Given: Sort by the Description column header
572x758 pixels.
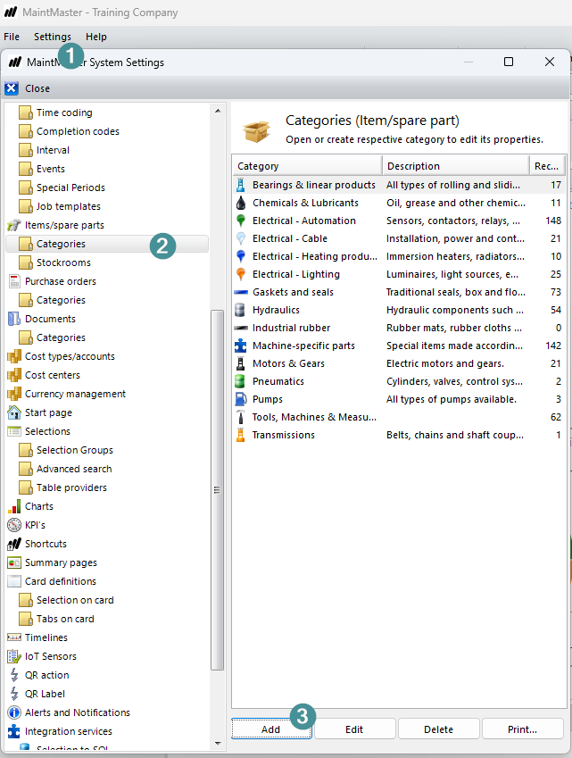Looking at the screenshot, I should 456,166.
